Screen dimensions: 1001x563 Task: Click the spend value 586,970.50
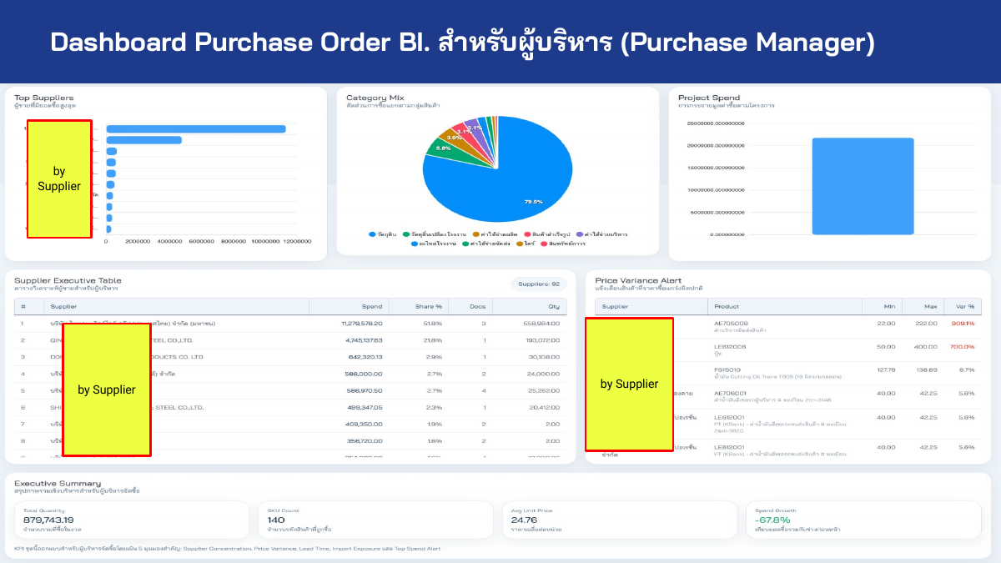(366, 390)
